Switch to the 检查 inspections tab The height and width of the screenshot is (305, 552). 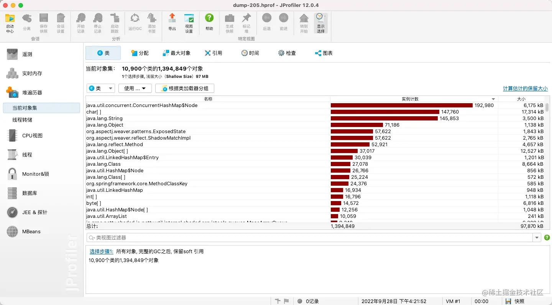(287, 53)
